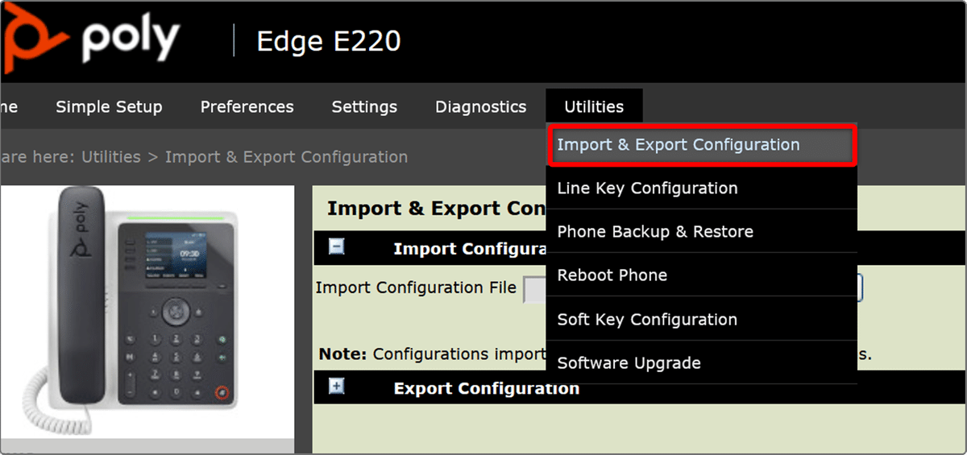The height and width of the screenshot is (455, 967).
Task: Open the Settings menu
Action: [x=364, y=106]
